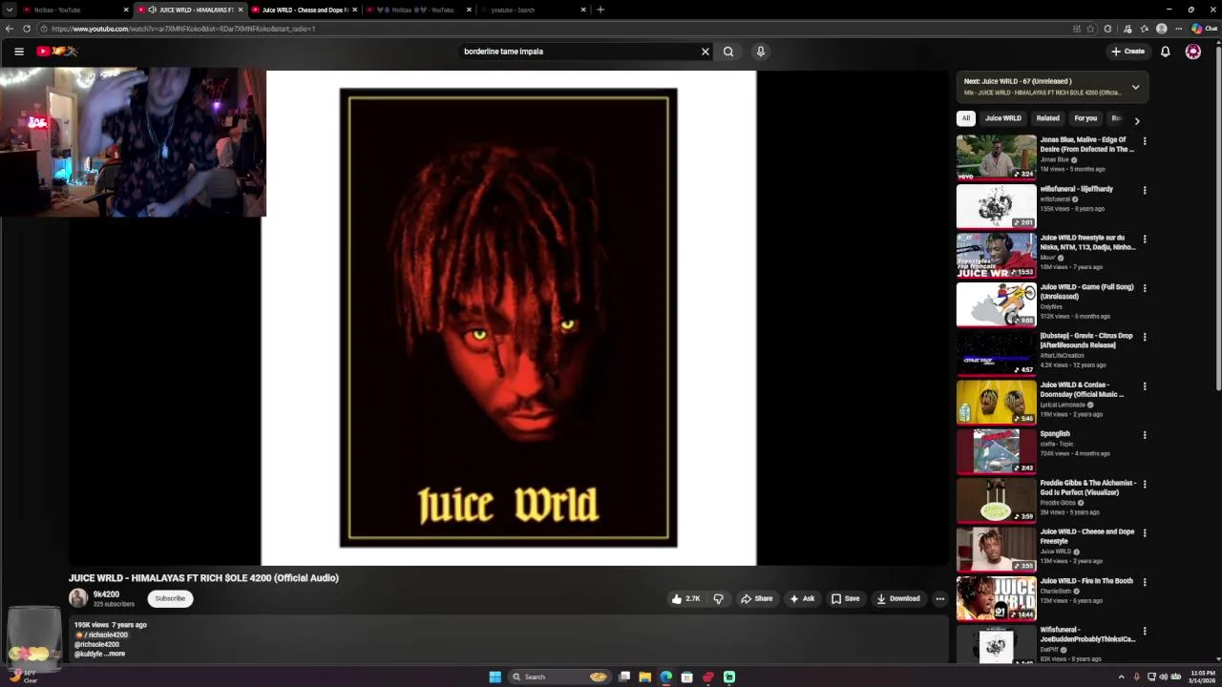Open the browser profile icon
1222x687 pixels.
[x=1162, y=29]
